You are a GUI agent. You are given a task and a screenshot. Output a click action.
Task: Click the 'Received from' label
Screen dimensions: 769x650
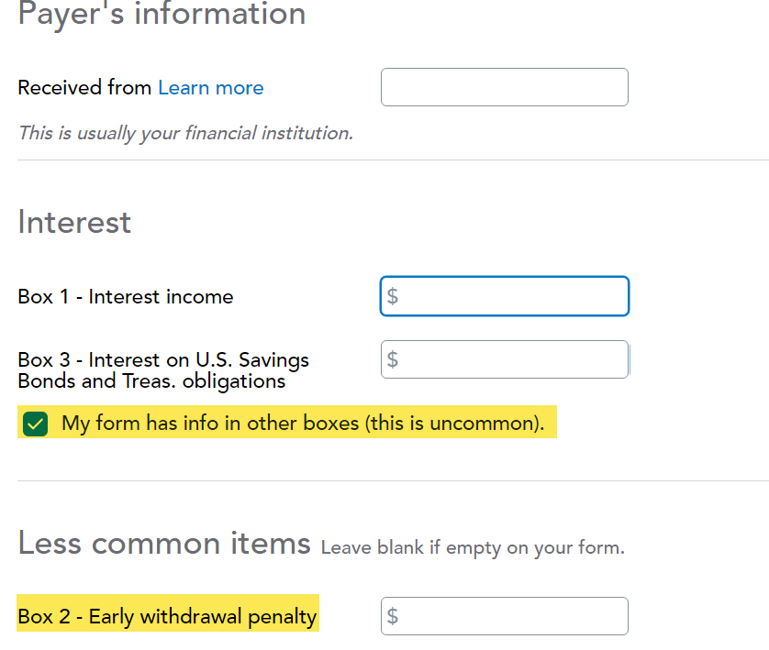click(x=84, y=88)
